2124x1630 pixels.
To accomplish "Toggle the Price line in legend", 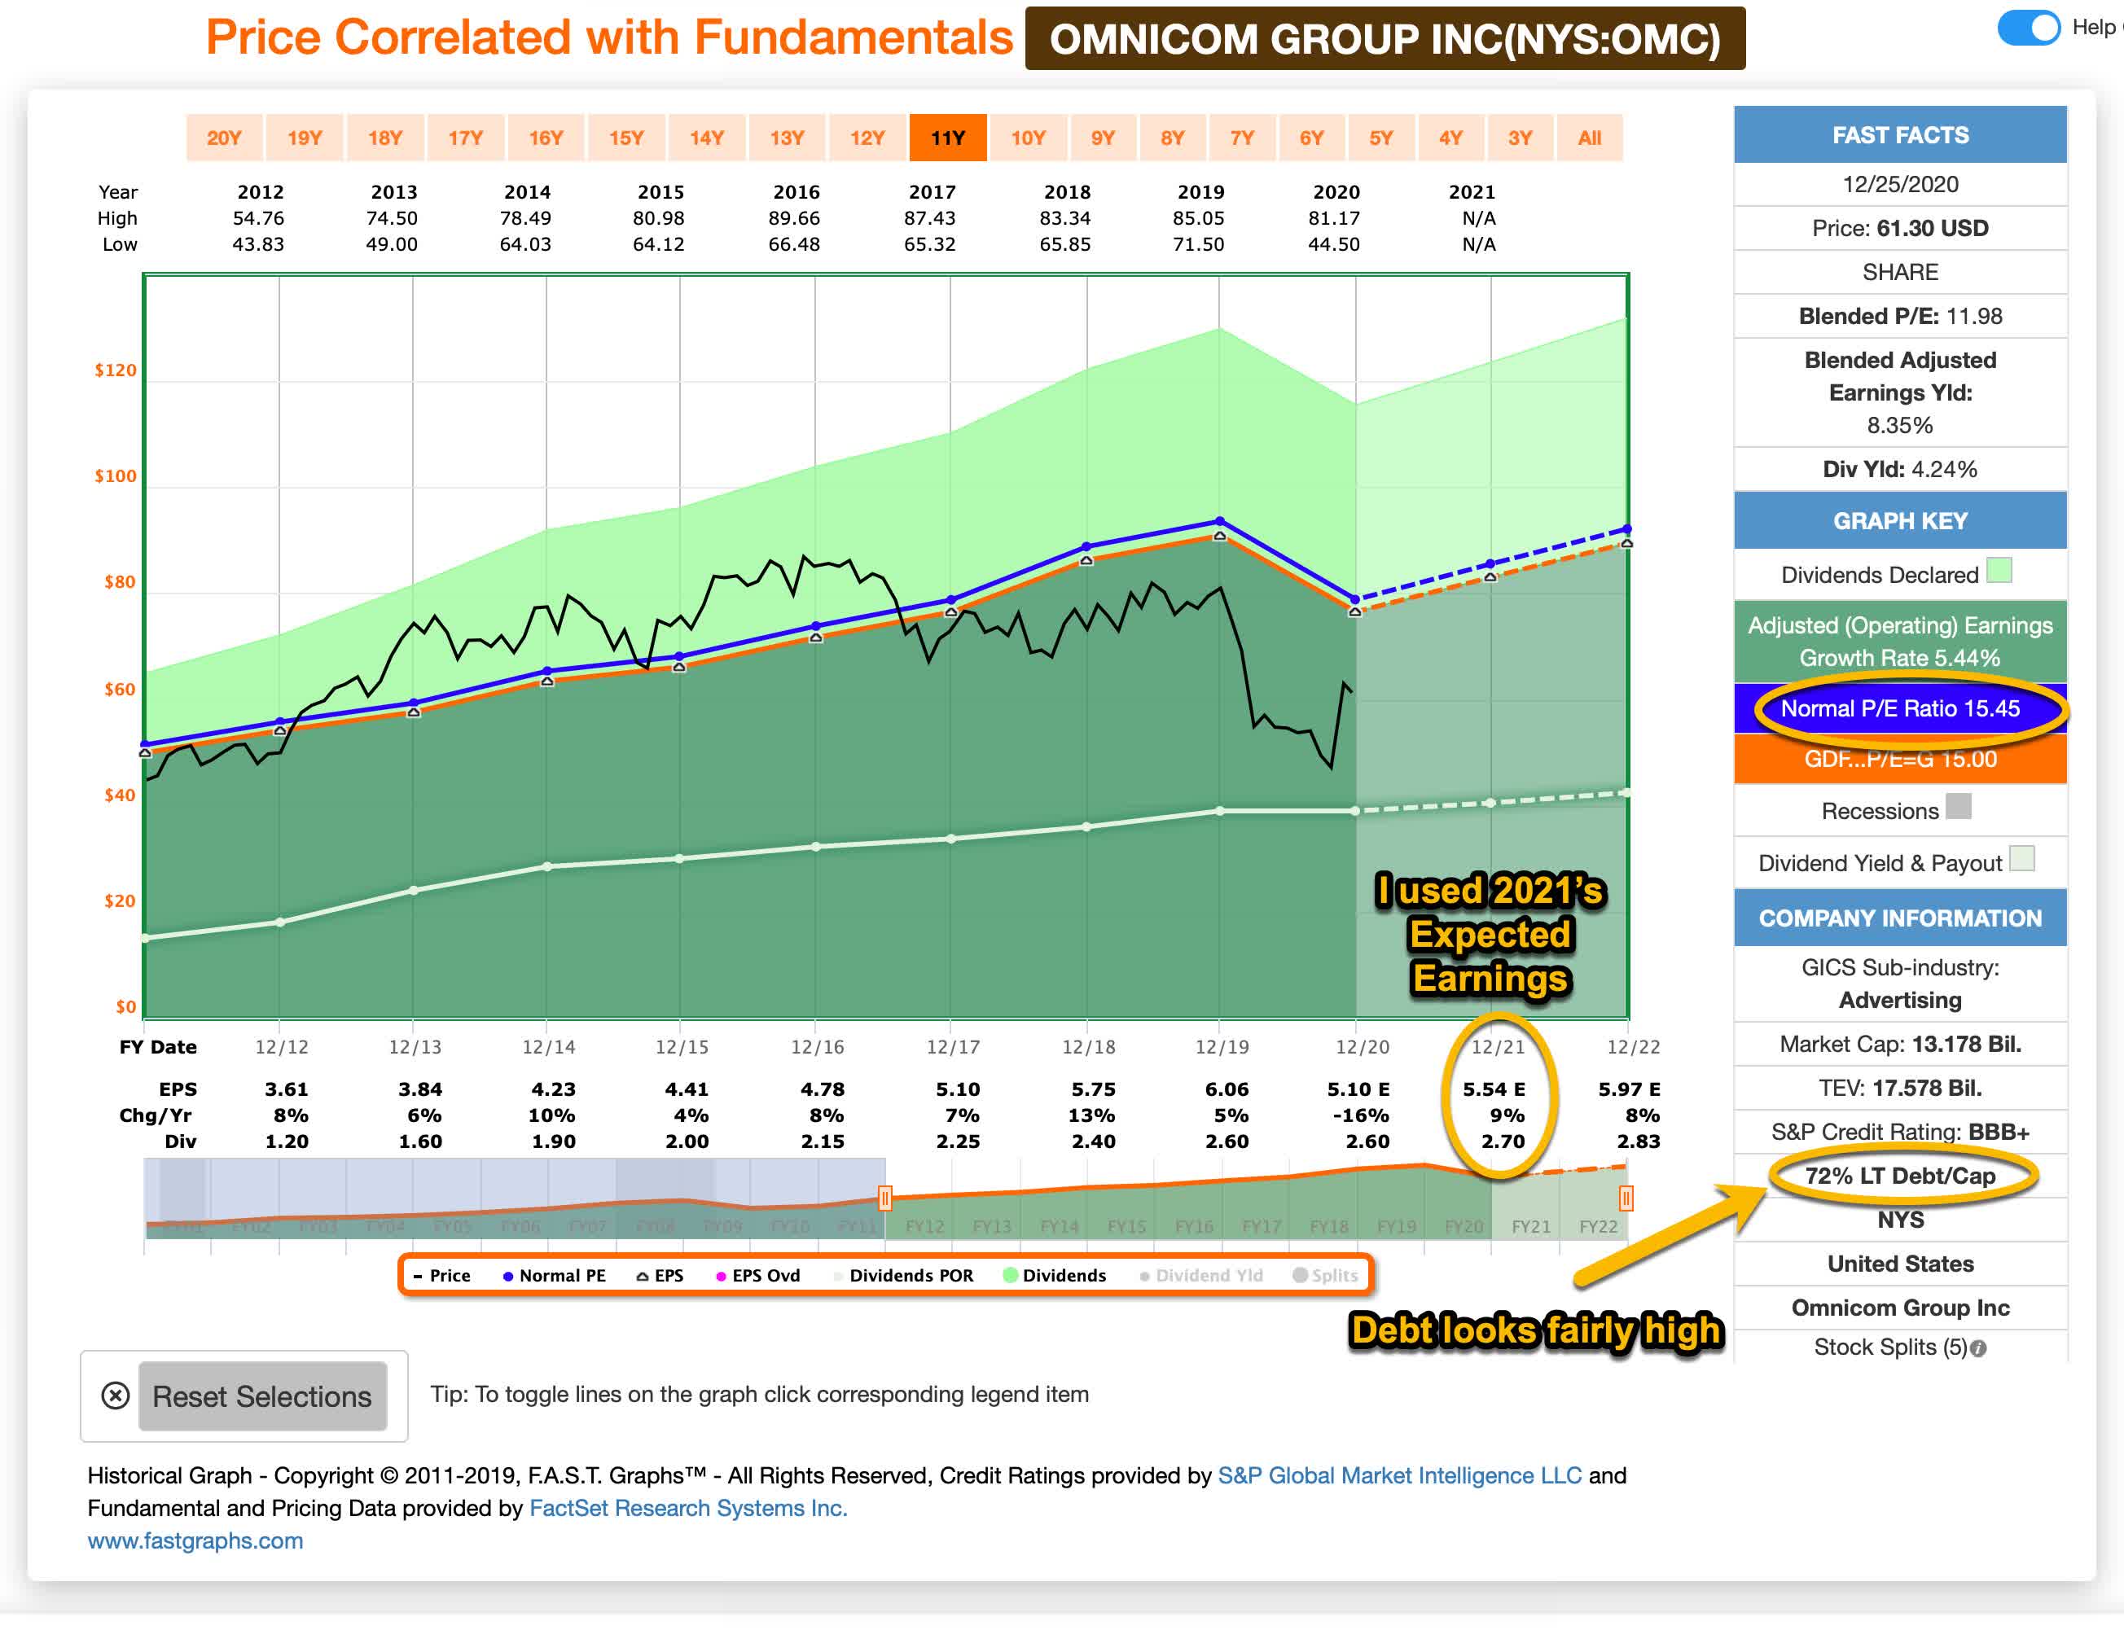I will (x=441, y=1276).
